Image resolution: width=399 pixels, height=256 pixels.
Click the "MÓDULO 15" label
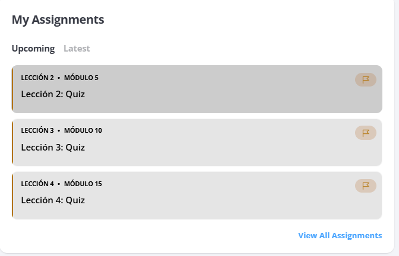point(83,184)
